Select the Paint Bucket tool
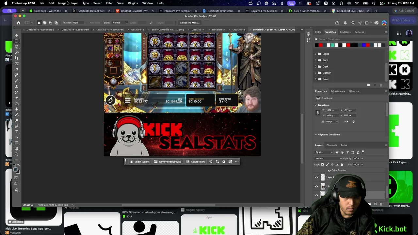 click(x=17, y=103)
